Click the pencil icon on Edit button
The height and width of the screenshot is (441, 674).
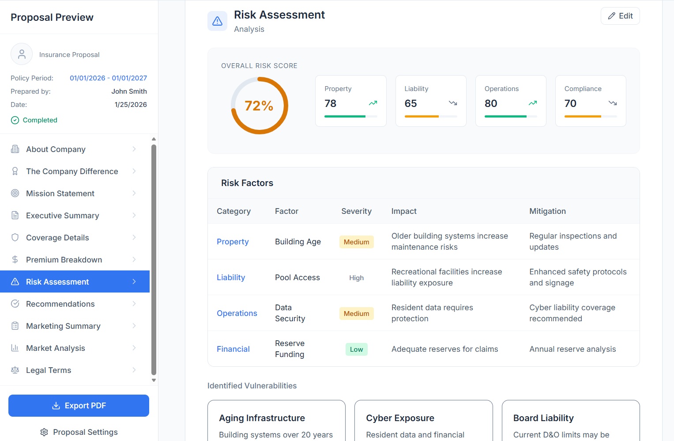click(612, 16)
